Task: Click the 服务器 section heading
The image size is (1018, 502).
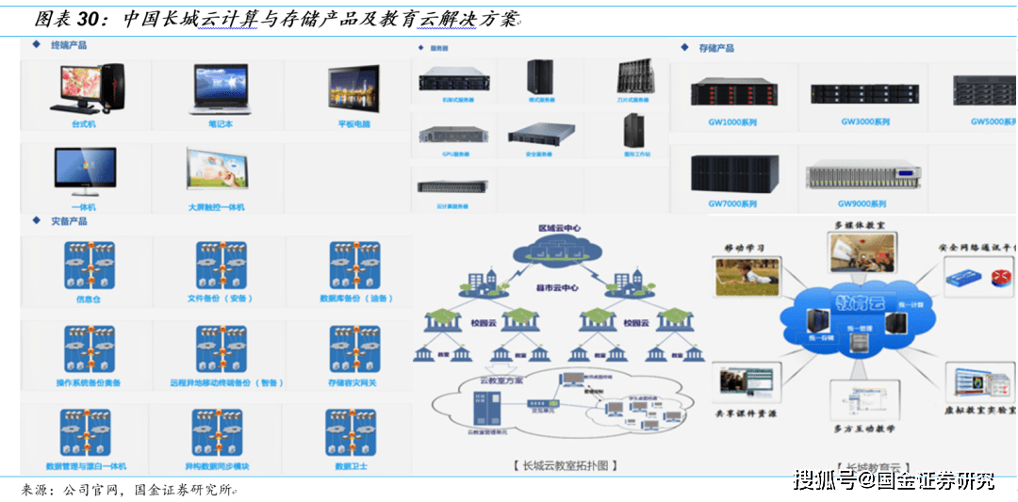Action: click(439, 49)
